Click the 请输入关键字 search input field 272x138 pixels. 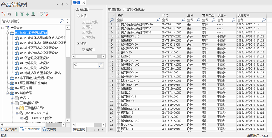point(30,21)
